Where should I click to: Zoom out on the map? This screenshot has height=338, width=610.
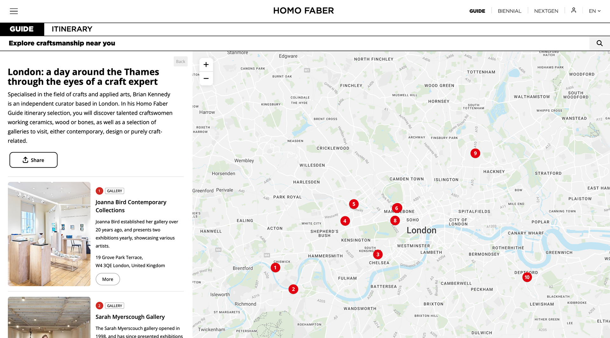coord(206,78)
